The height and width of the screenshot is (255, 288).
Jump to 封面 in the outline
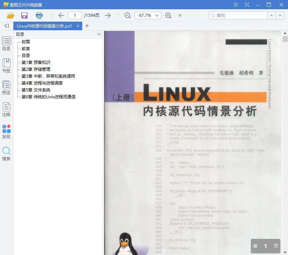click(26, 42)
